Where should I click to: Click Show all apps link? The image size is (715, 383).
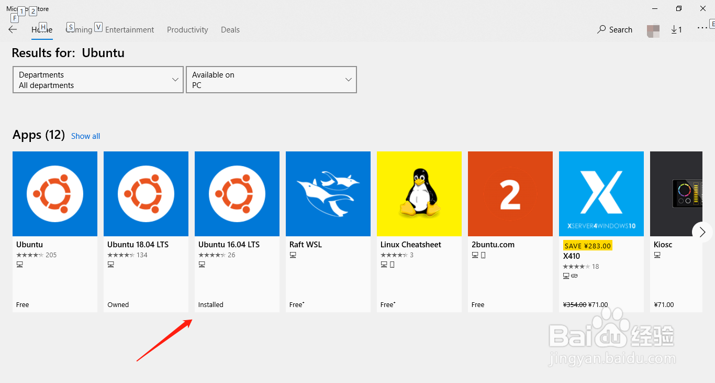(x=85, y=136)
